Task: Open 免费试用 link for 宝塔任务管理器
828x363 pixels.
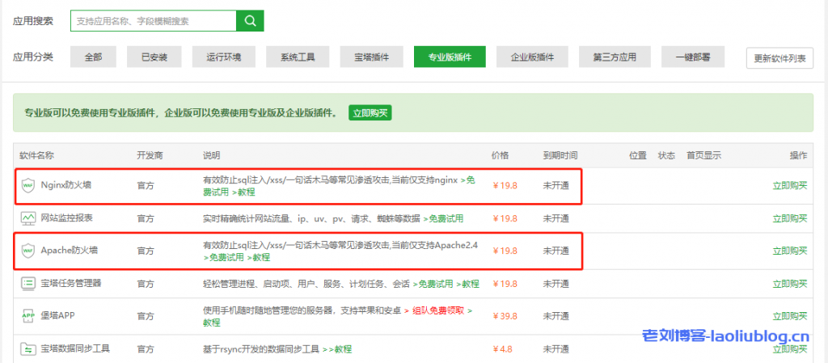Action: click(433, 284)
